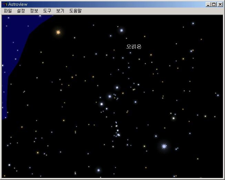Click the Orion sword nebula star cluster
The image size is (225, 180).
click(117, 129)
